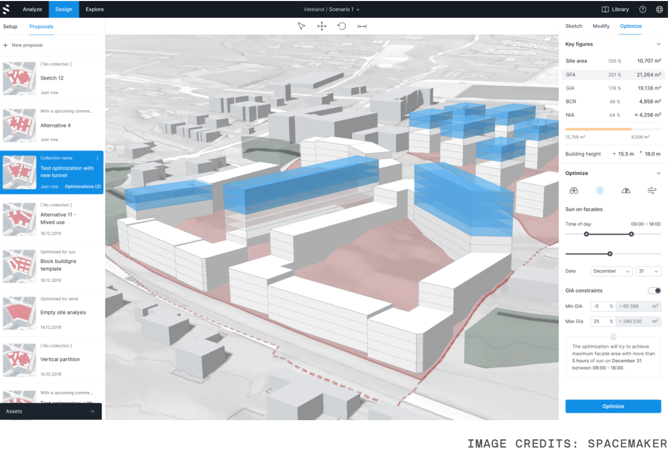671x458 pixels.
Task: Click the start handle of Time of day slider
Action: [x=587, y=234]
